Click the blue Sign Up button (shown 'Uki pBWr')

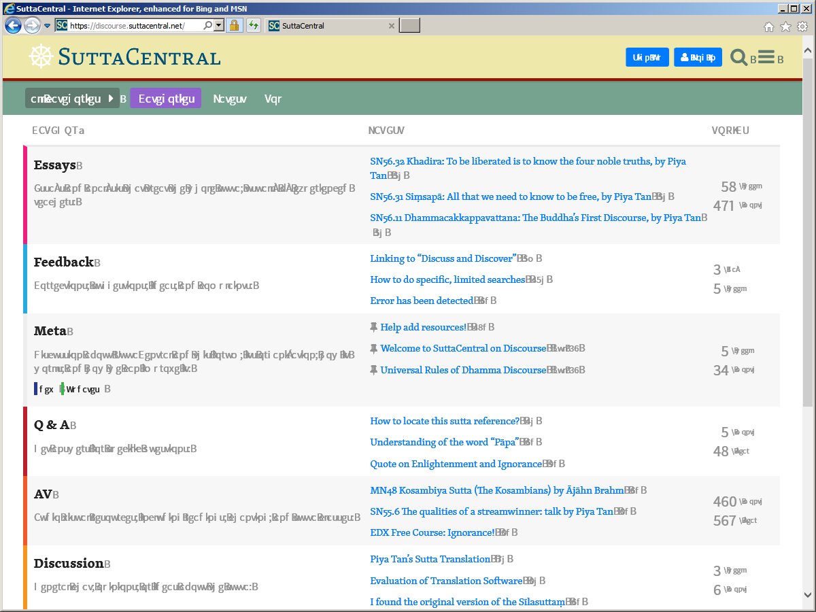pos(647,57)
